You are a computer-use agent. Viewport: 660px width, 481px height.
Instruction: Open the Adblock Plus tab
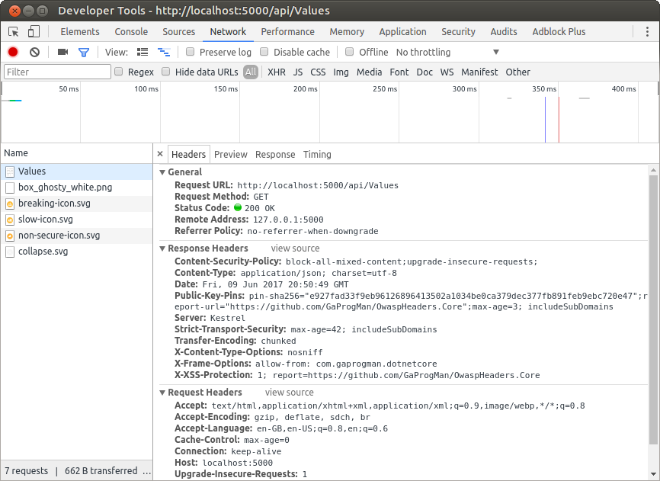pyautogui.click(x=559, y=31)
